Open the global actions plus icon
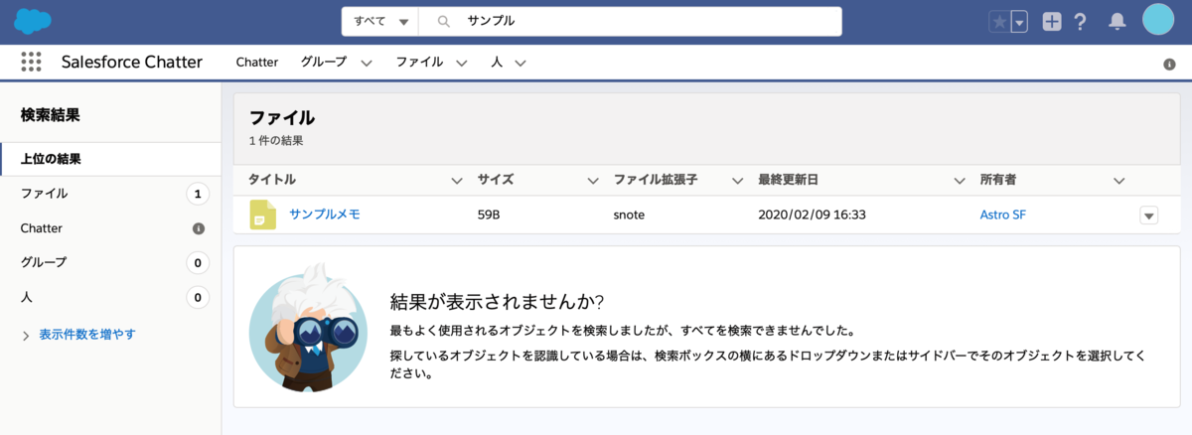1192x435 pixels. (x=1052, y=21)
